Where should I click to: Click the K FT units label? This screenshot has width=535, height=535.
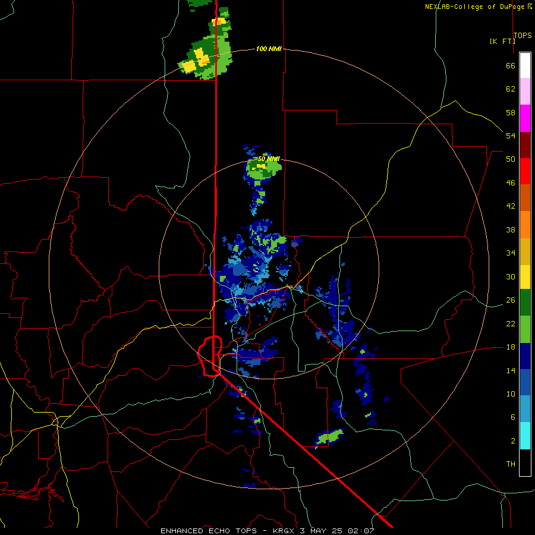502,42
